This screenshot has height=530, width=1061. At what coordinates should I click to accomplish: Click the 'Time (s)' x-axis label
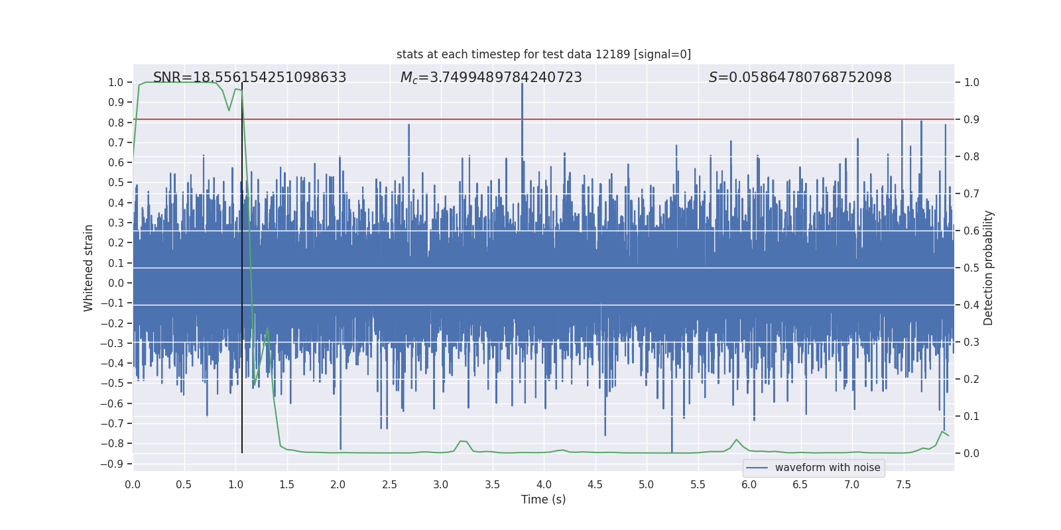pos(543,500)
